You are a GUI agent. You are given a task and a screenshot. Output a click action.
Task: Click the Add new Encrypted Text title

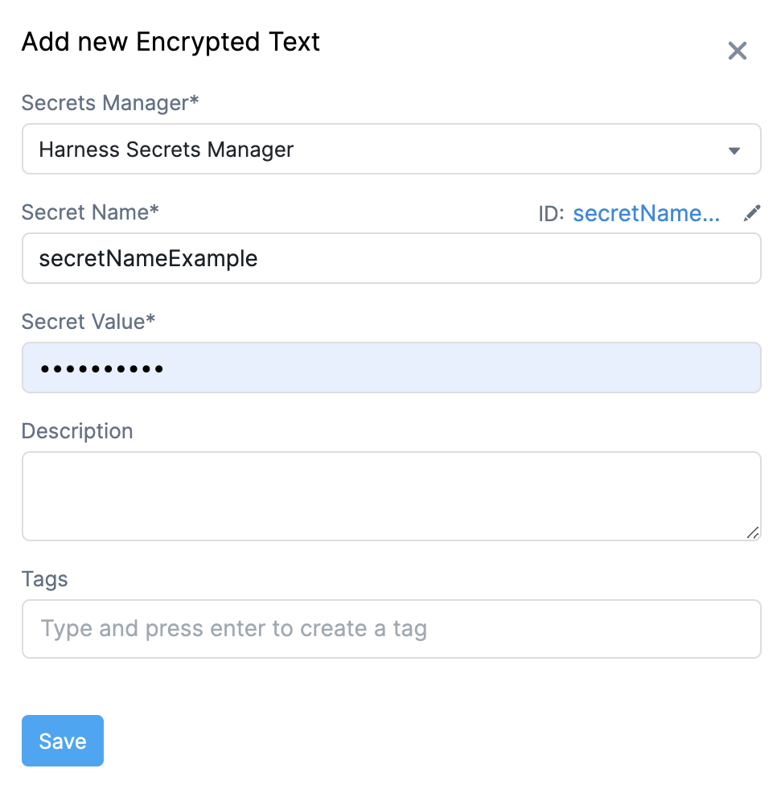point(171,42)
